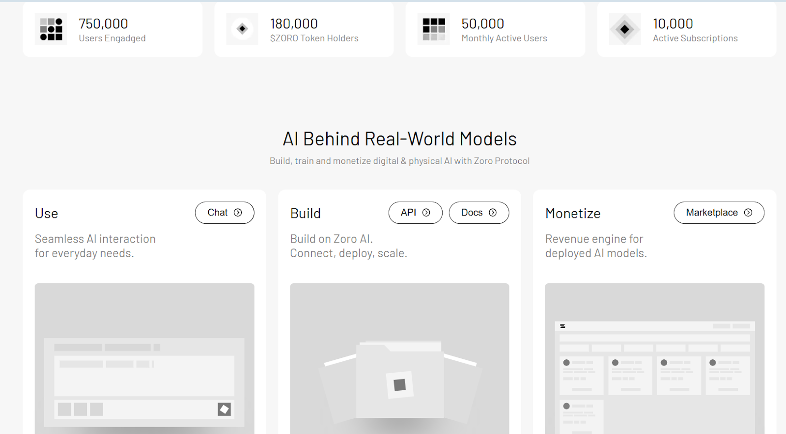
Task: Click the 180,000 token holders number
Action: [x=294, y=24]
